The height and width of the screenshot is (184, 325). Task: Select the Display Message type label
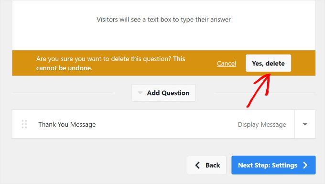262,125
